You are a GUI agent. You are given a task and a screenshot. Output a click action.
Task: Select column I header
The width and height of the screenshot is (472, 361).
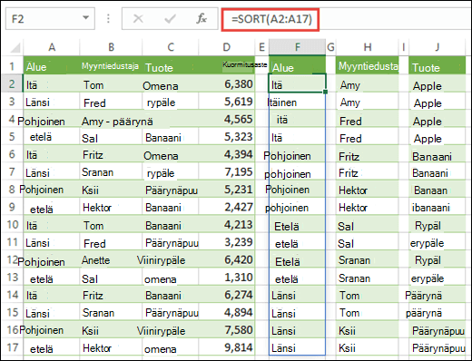[404, 47]
